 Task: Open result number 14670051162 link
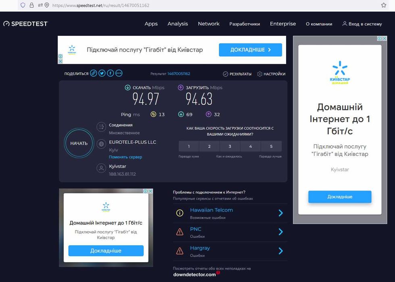[179, 74]
